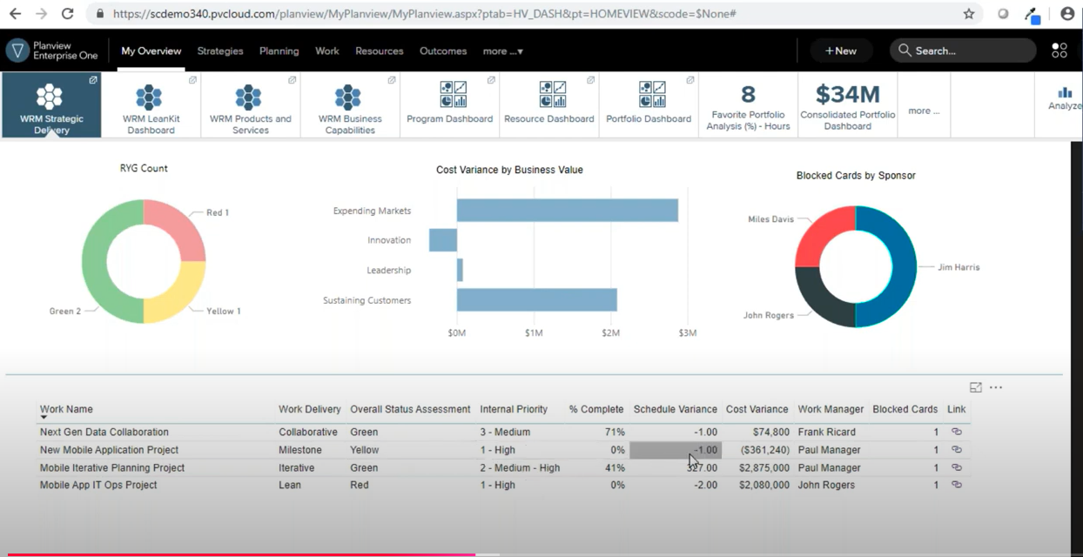
Task: Expand table using the maximize icon
Action: pyautogui.click(x=976, y=387)
